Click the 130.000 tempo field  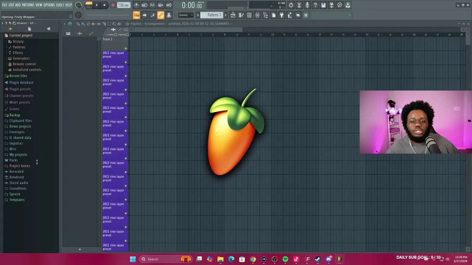click(124, 5)
